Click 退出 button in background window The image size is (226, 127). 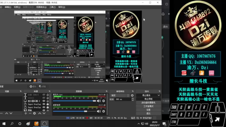pyautogui.click(x=165, y=27)
